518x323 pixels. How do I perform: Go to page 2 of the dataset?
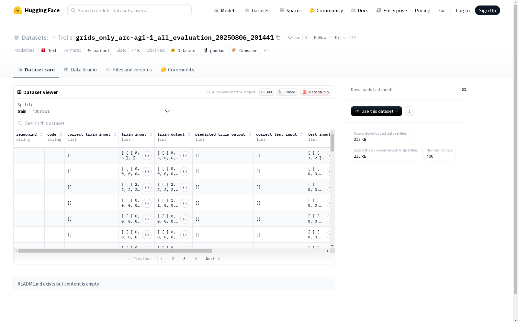(173, 259)
